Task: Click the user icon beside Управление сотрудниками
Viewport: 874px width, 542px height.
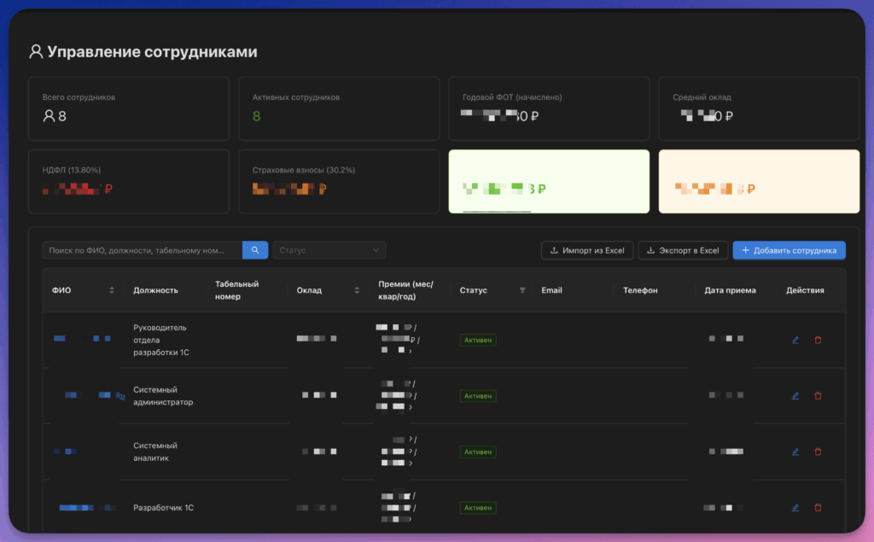Action: coord(36,52)
